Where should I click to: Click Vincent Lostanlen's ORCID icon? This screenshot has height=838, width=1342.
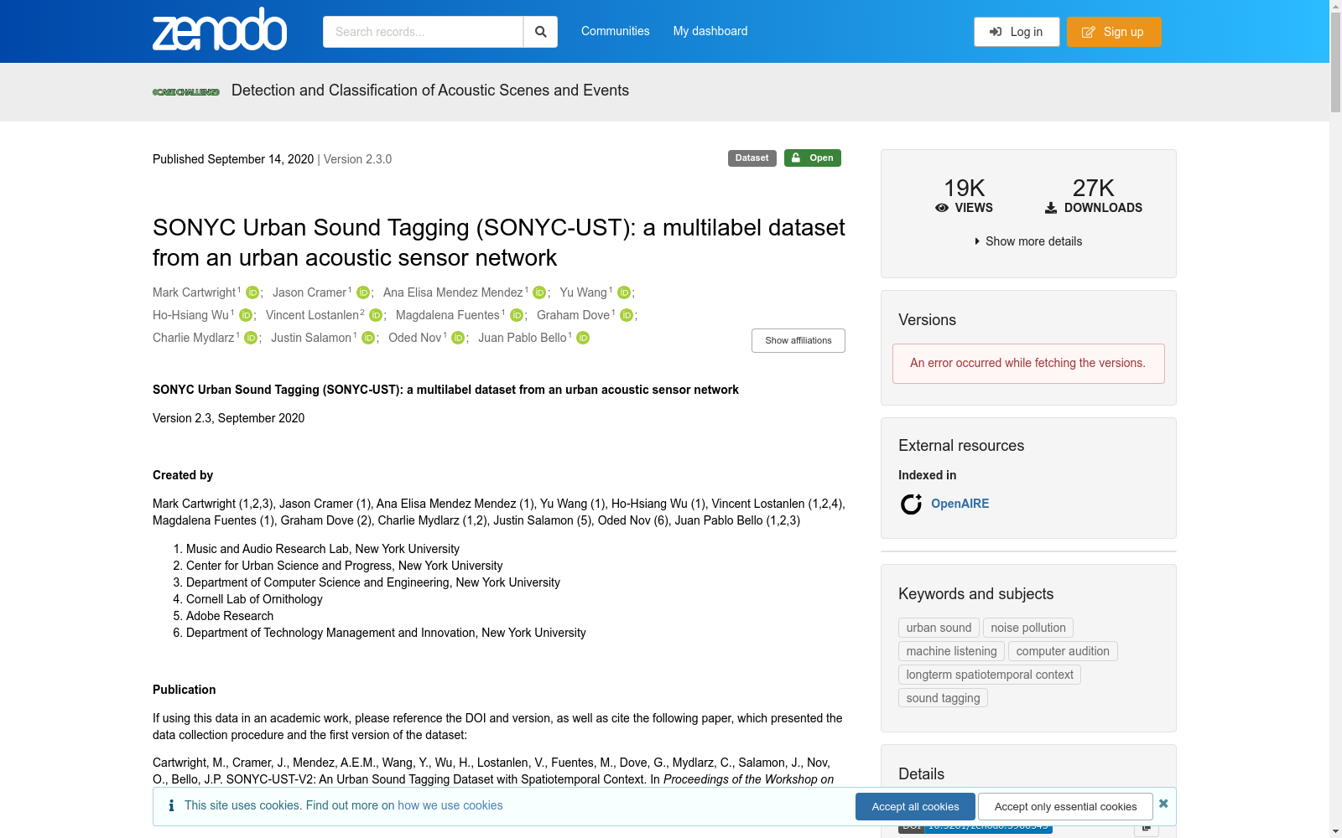click(x=376, y=315)
